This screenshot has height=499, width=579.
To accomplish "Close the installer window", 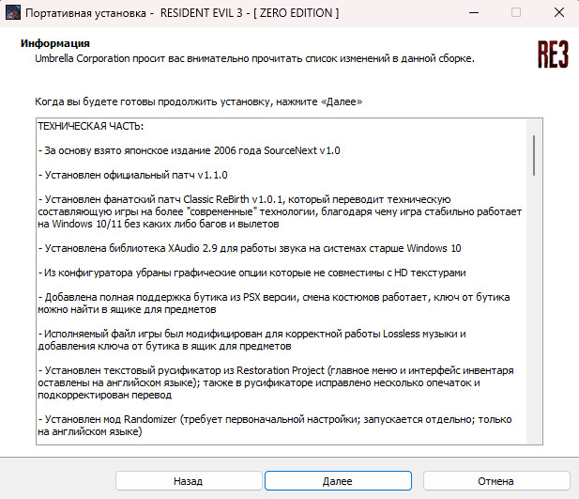I will 558,13.
